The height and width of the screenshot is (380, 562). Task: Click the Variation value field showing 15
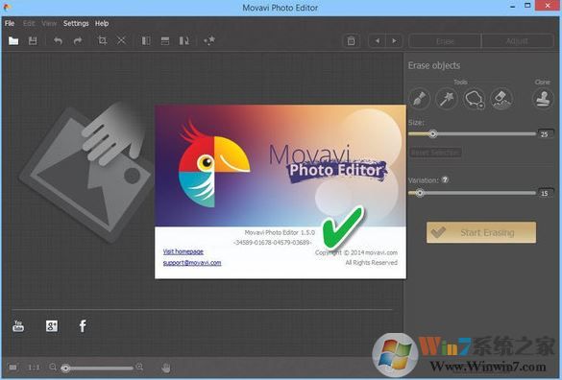(x=546, y=193)
